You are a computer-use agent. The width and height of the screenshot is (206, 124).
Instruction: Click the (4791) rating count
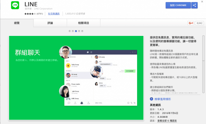(40, 14)
